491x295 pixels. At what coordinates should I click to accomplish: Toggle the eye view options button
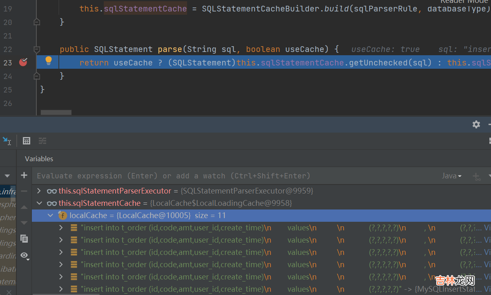[x=24, y=256]
